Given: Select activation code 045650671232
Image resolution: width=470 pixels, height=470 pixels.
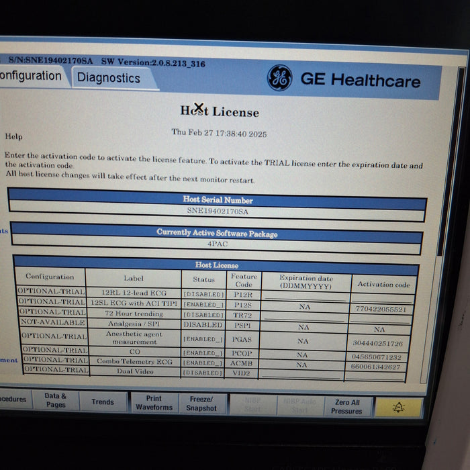Looking at the screenshot, I should click(x=377, y=357).
